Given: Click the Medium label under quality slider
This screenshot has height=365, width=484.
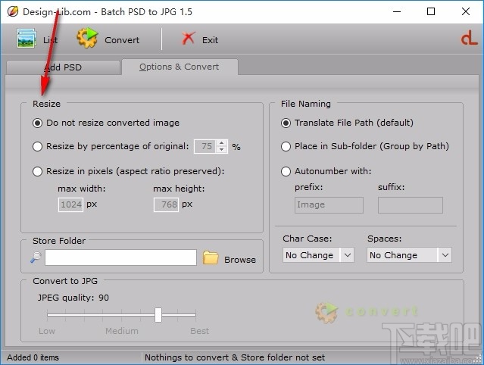Looking at the screenshot, I should [x=122, y=331].
